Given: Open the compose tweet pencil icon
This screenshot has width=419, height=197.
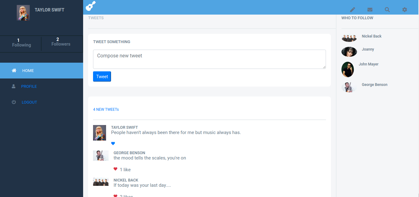Looking at the screenshot, I should tap(353, 10).
